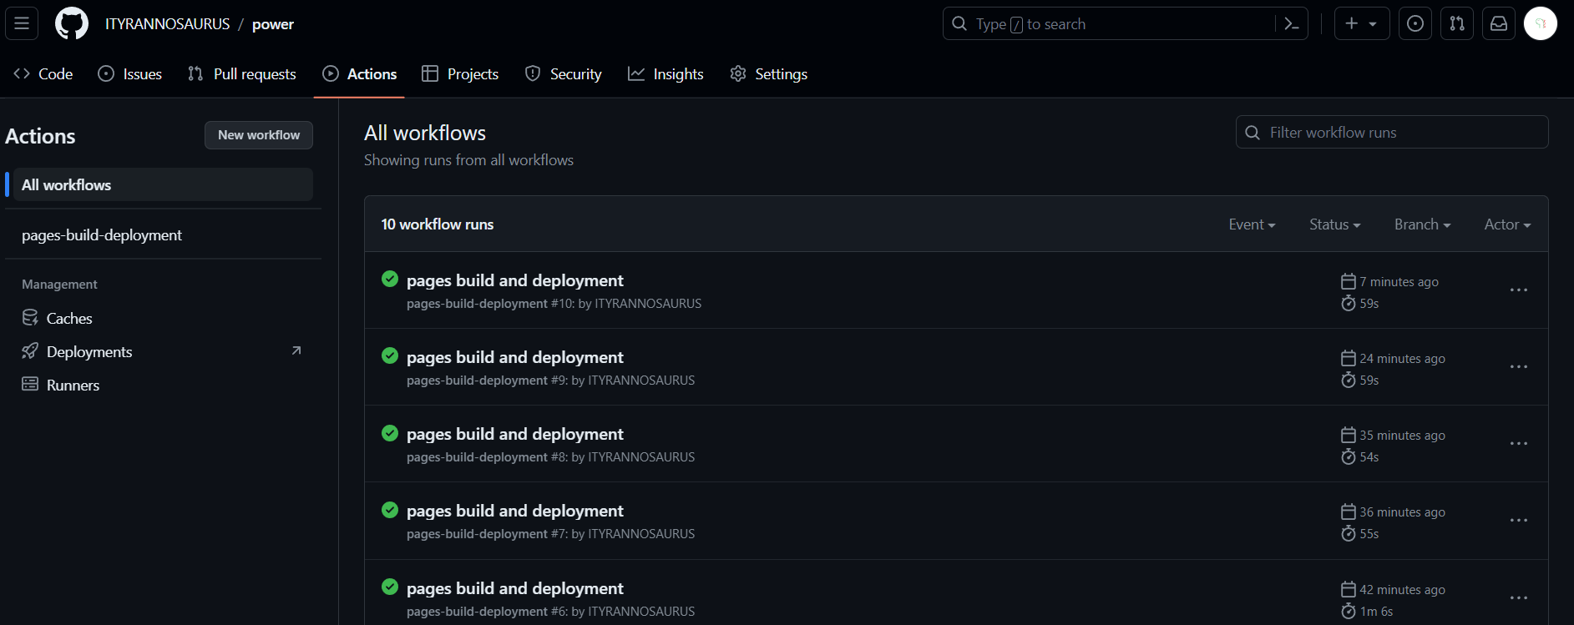1574x625 pixels.
Task: Click green success check for run #8
Action: [x=390, y=432]
